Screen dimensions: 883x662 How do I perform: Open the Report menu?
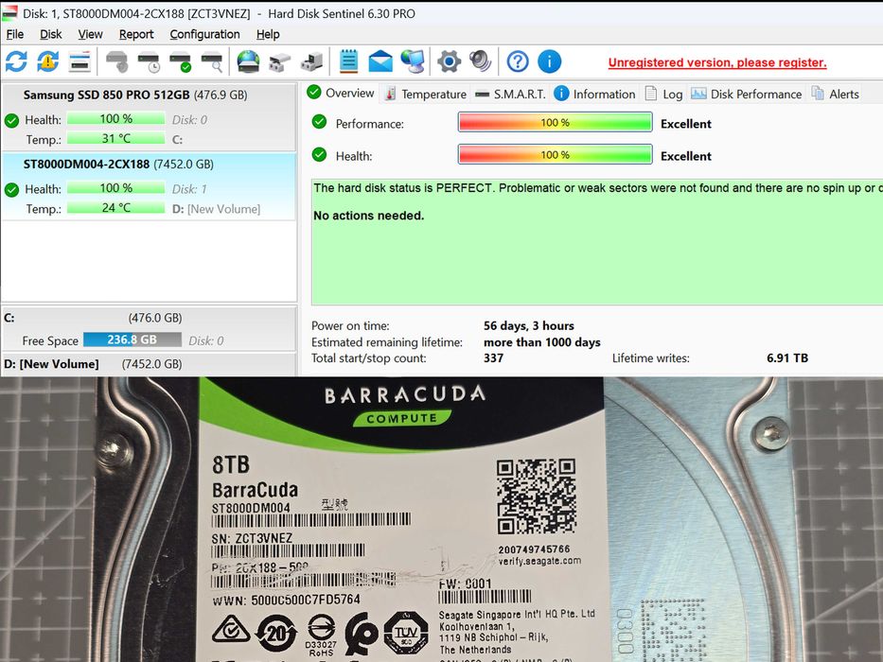point(136,34)
